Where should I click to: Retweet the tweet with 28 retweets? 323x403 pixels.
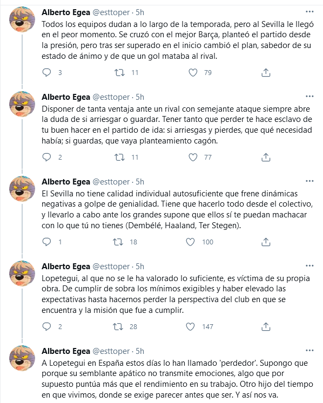coord(118,326)
